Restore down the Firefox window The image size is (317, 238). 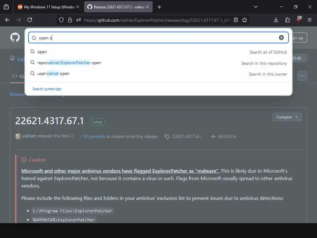pyautogui.click(x=295, y=7)
